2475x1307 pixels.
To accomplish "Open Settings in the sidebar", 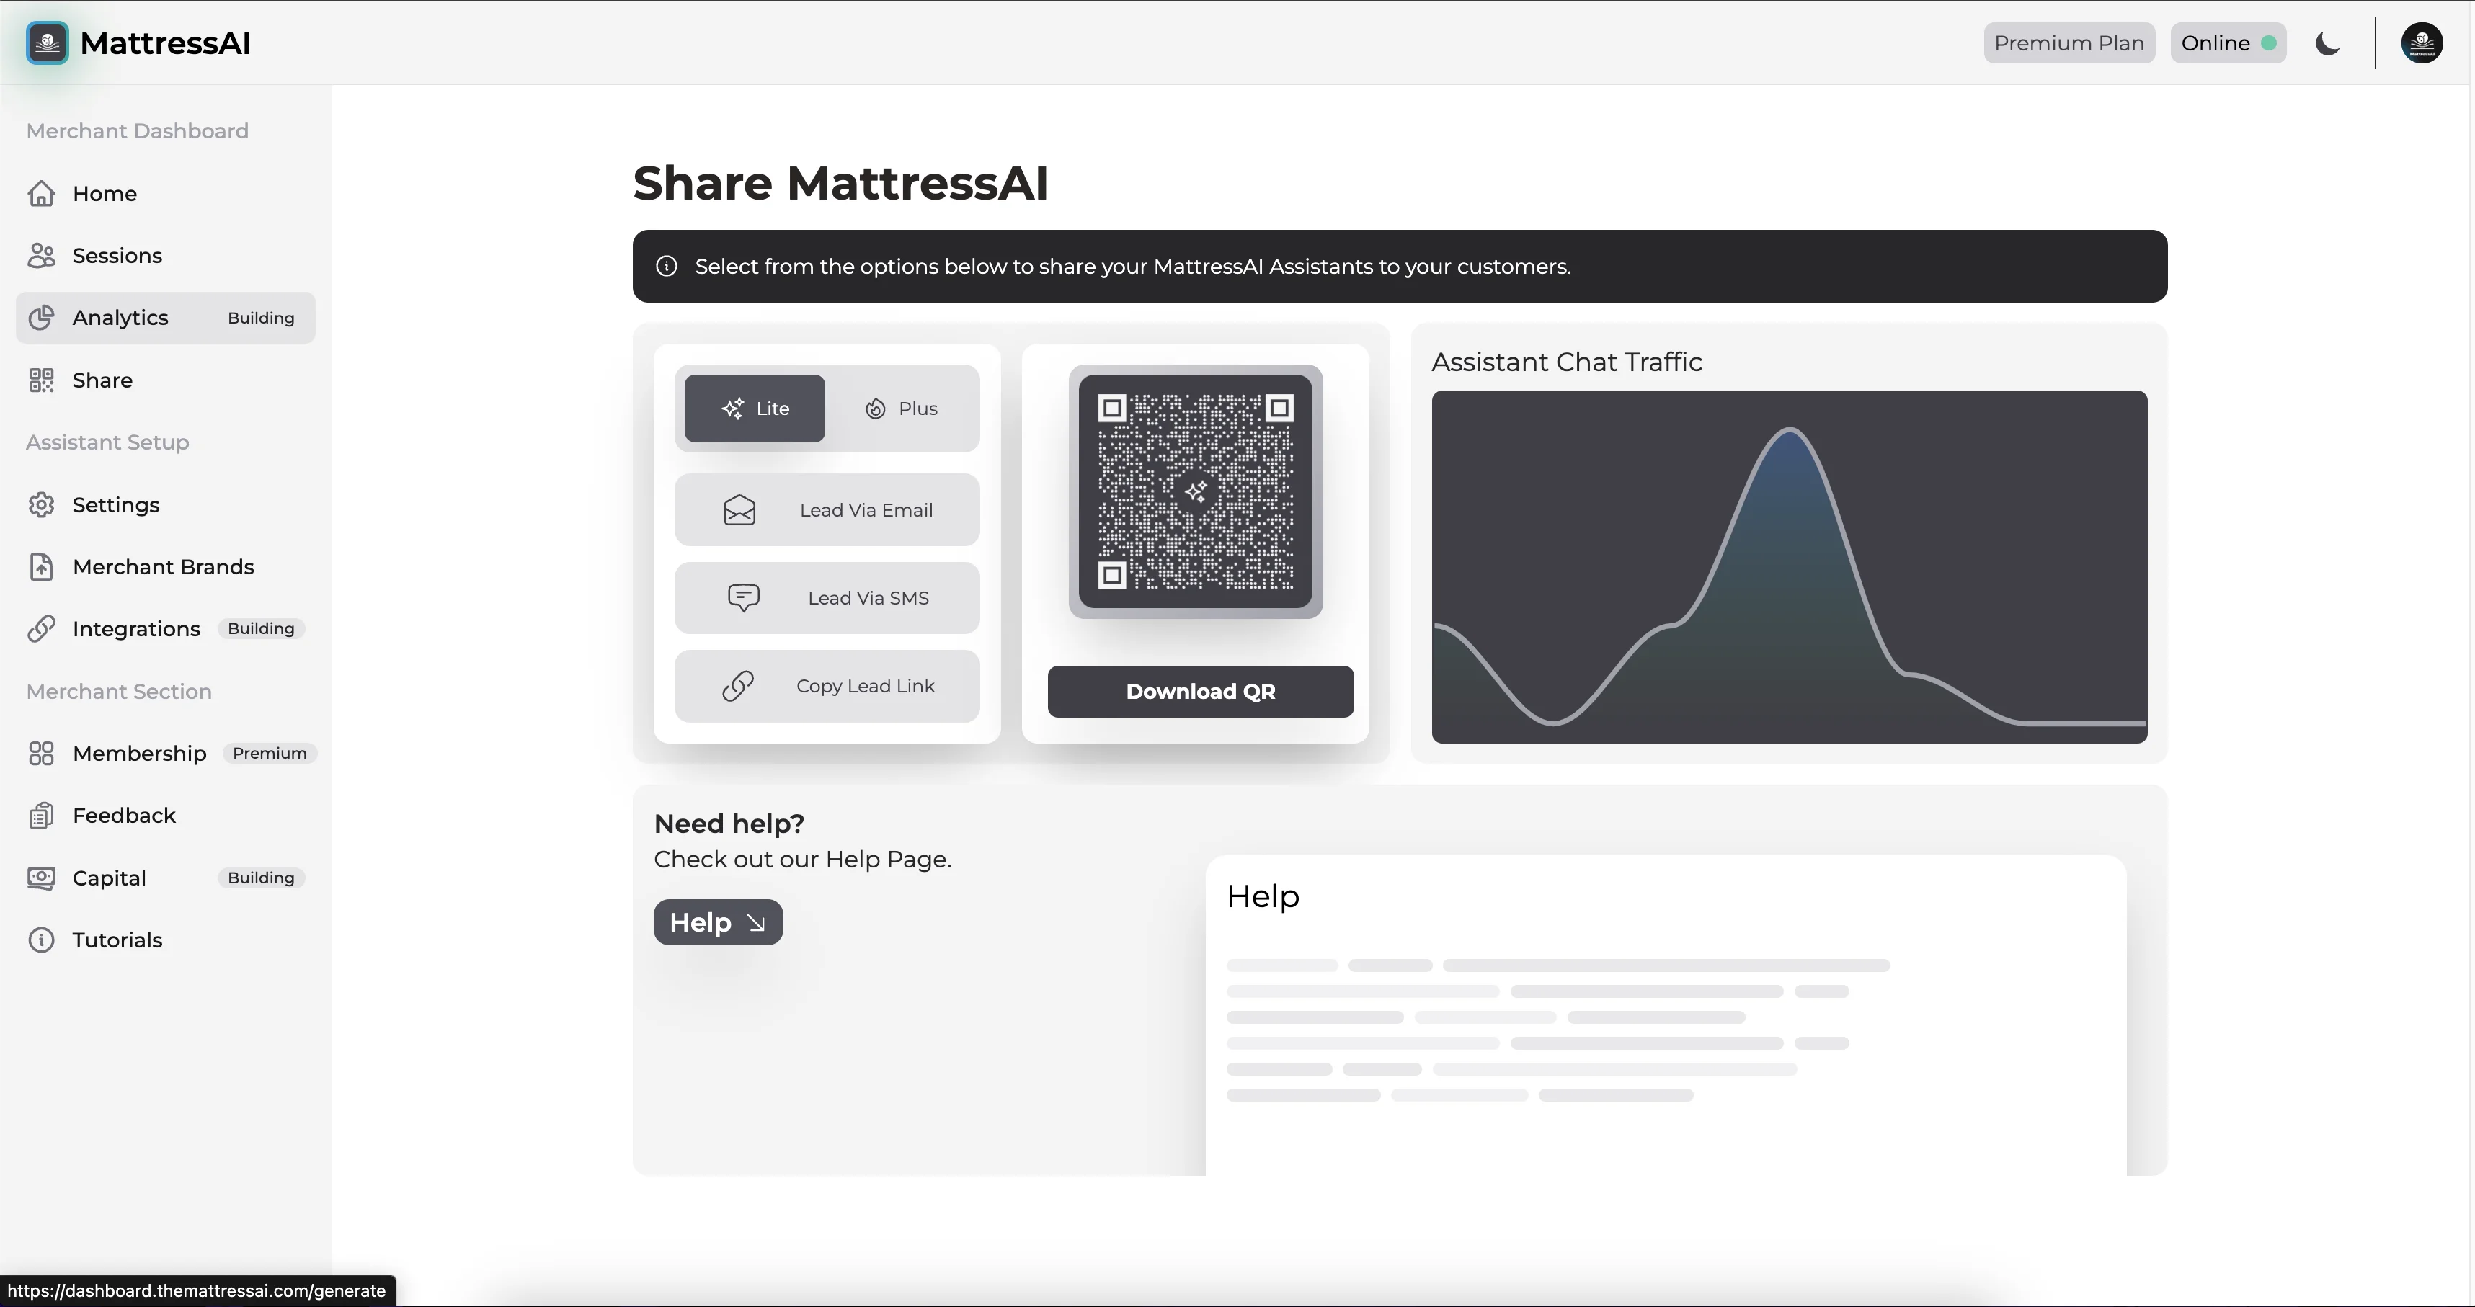I will tap(165, 505).
